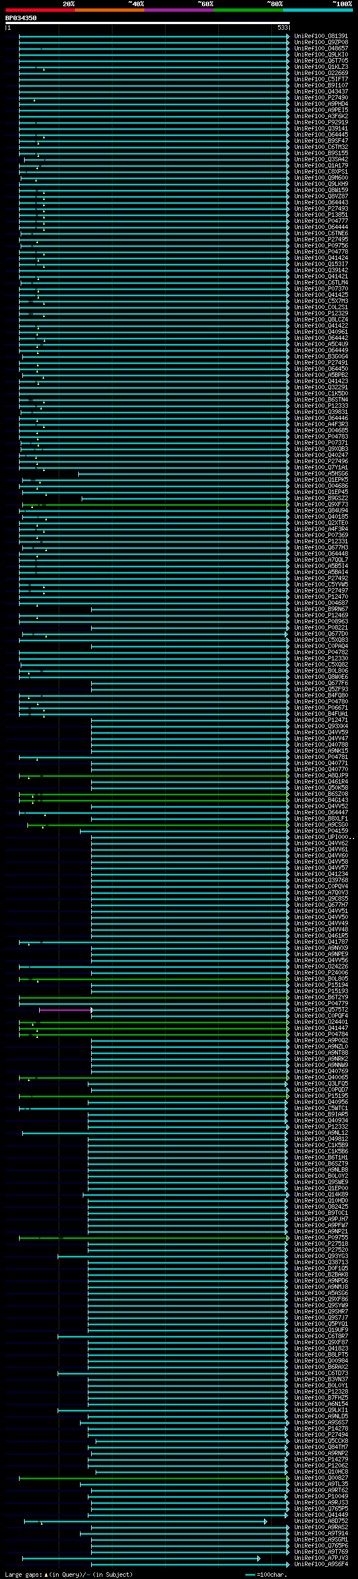
Task: Click the query name BP034350
Action: tap(21, 18)
